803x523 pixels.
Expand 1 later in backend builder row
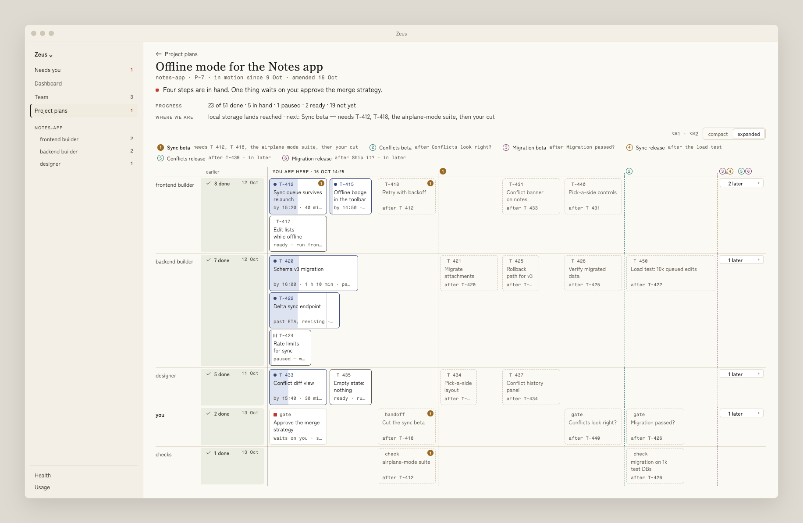(741, 260)
